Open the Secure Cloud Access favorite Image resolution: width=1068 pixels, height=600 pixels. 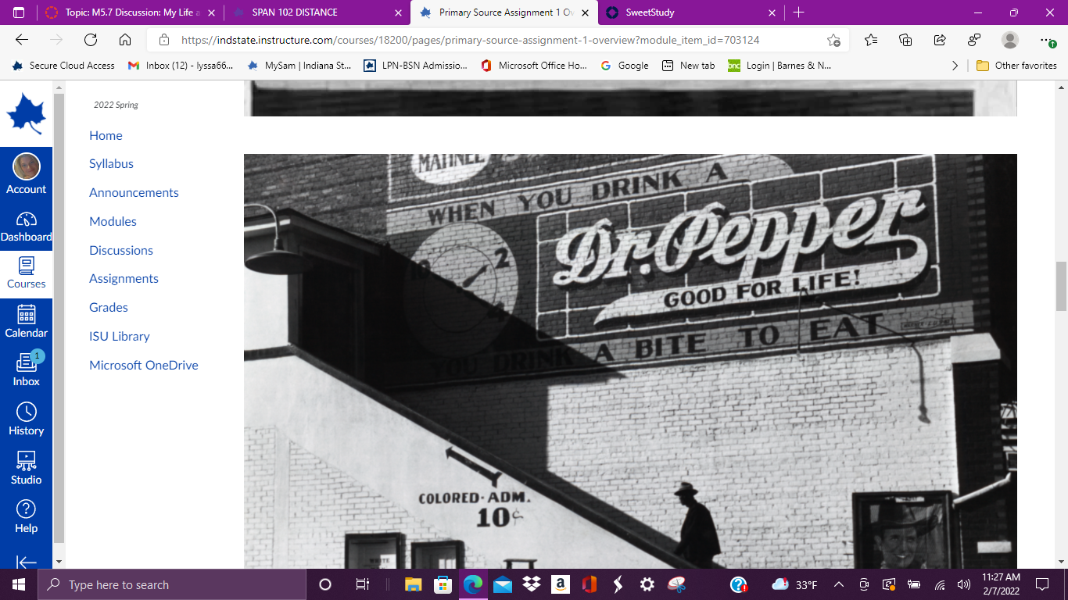tap(63, 66)
